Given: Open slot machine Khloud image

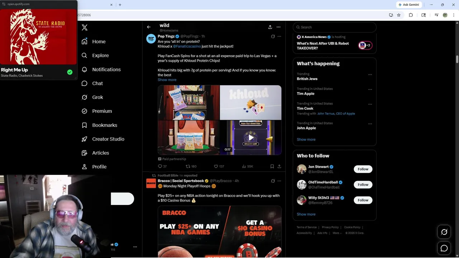Looking at the screenshot, I should [189, 102].
